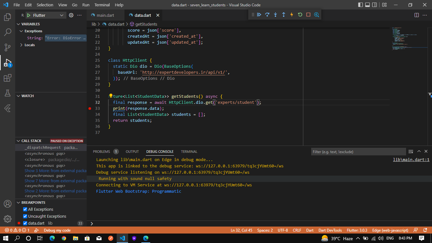Trigger Hot Reload lightning icon
432x243 pixels.
pos(292,15)
